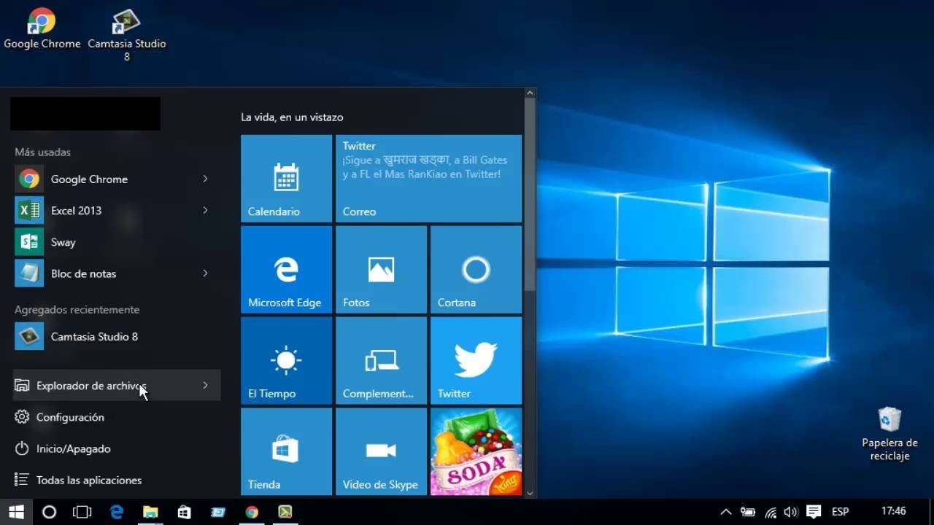Open the Complemento de teléfono tile
Screen dimensions: 934x525
pyautogui.click(x=381, y=360)
